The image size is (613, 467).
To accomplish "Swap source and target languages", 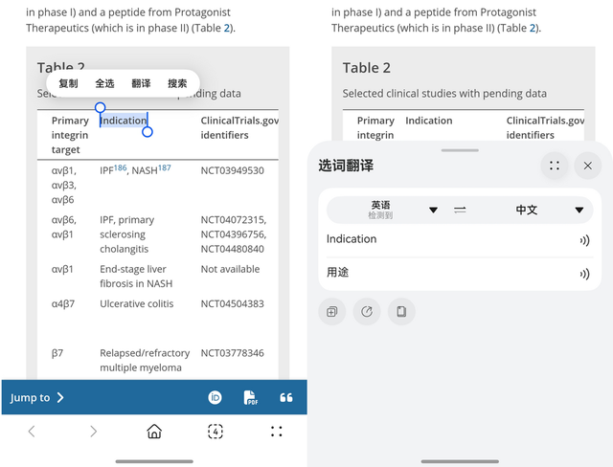I will click(460, 210).
